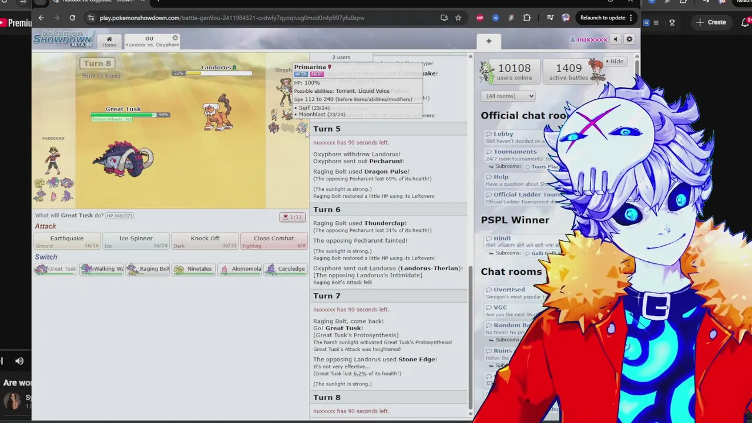The image size is (752, 423).
Task: Open the browser Extensions puzzle icon
Action: [527, 18]
